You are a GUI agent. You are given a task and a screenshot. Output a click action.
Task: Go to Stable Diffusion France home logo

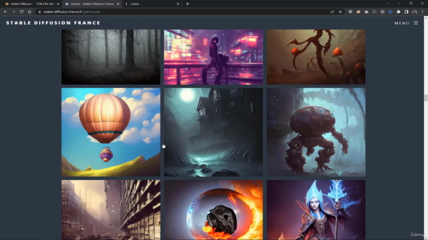tap(53, 23)
